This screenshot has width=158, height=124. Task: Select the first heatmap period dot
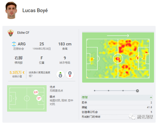pos(95,91)
